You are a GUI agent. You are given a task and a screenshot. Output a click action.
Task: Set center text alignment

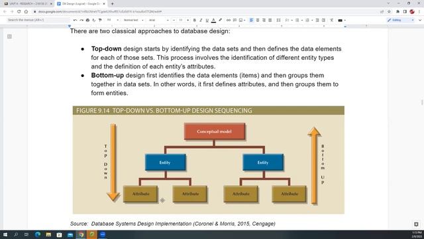(258, 20)
